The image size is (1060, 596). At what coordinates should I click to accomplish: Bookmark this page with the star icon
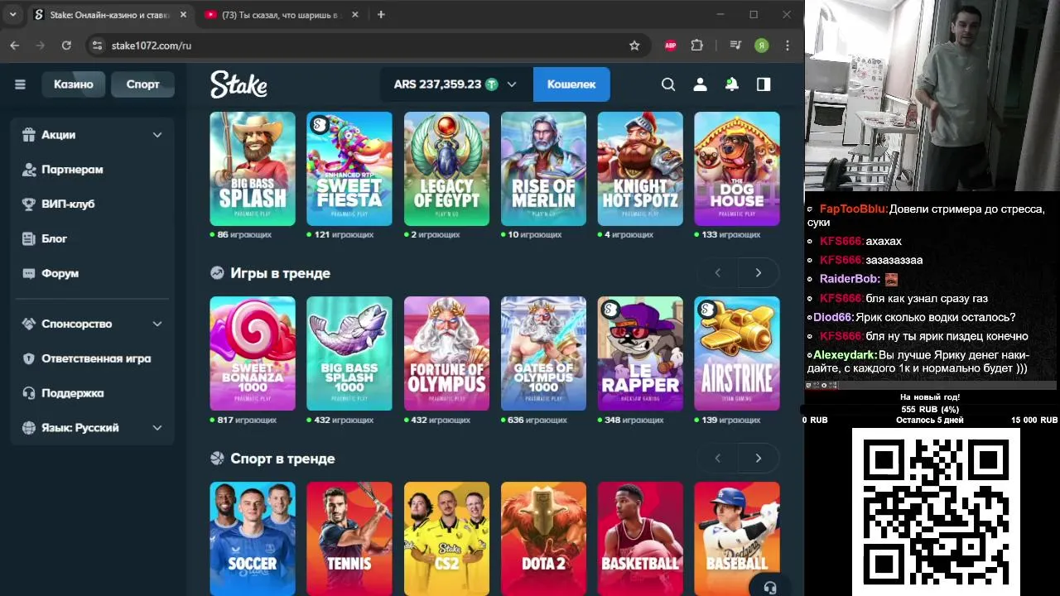pyautogui.click(x=634, y=46)
